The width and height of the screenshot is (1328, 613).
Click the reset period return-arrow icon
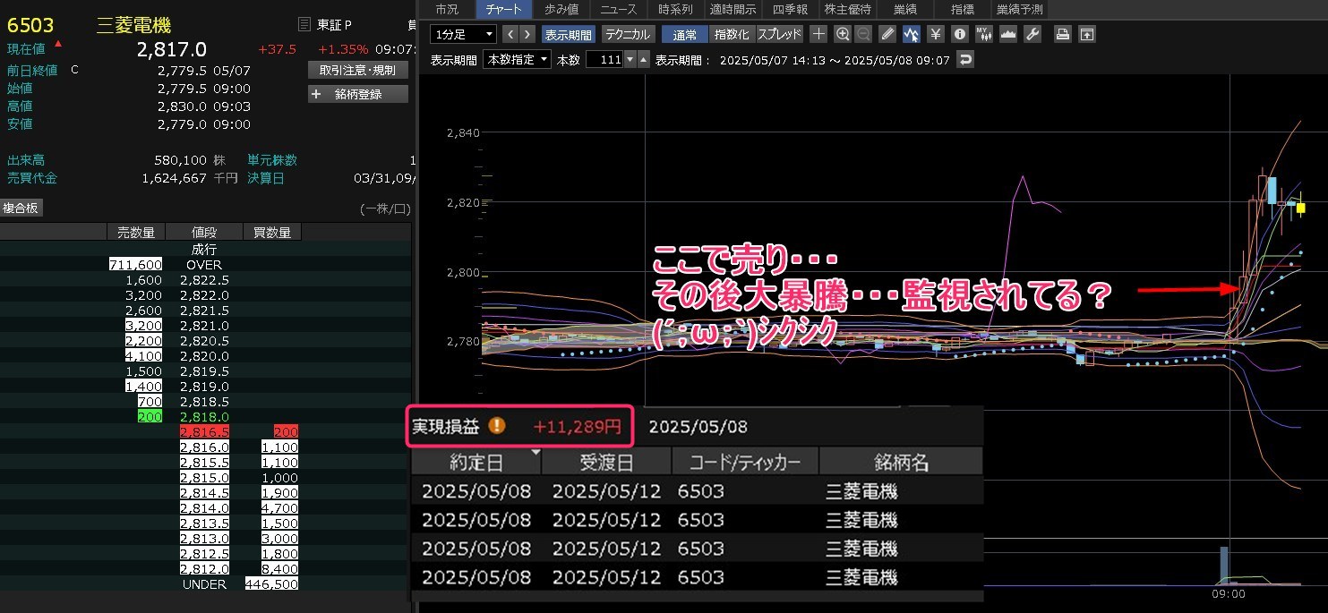[965, 60]
